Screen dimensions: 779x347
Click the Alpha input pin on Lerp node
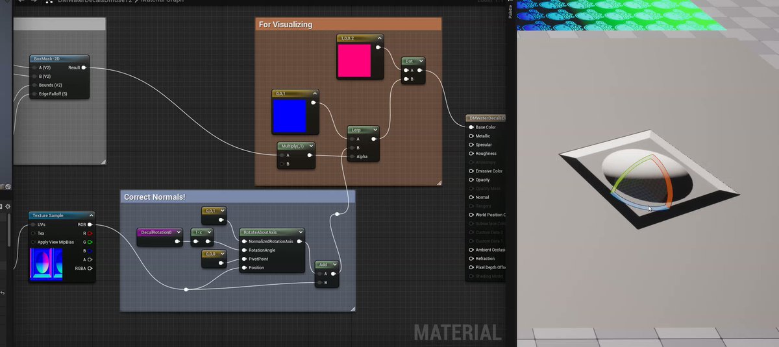(x=352, y=156)
